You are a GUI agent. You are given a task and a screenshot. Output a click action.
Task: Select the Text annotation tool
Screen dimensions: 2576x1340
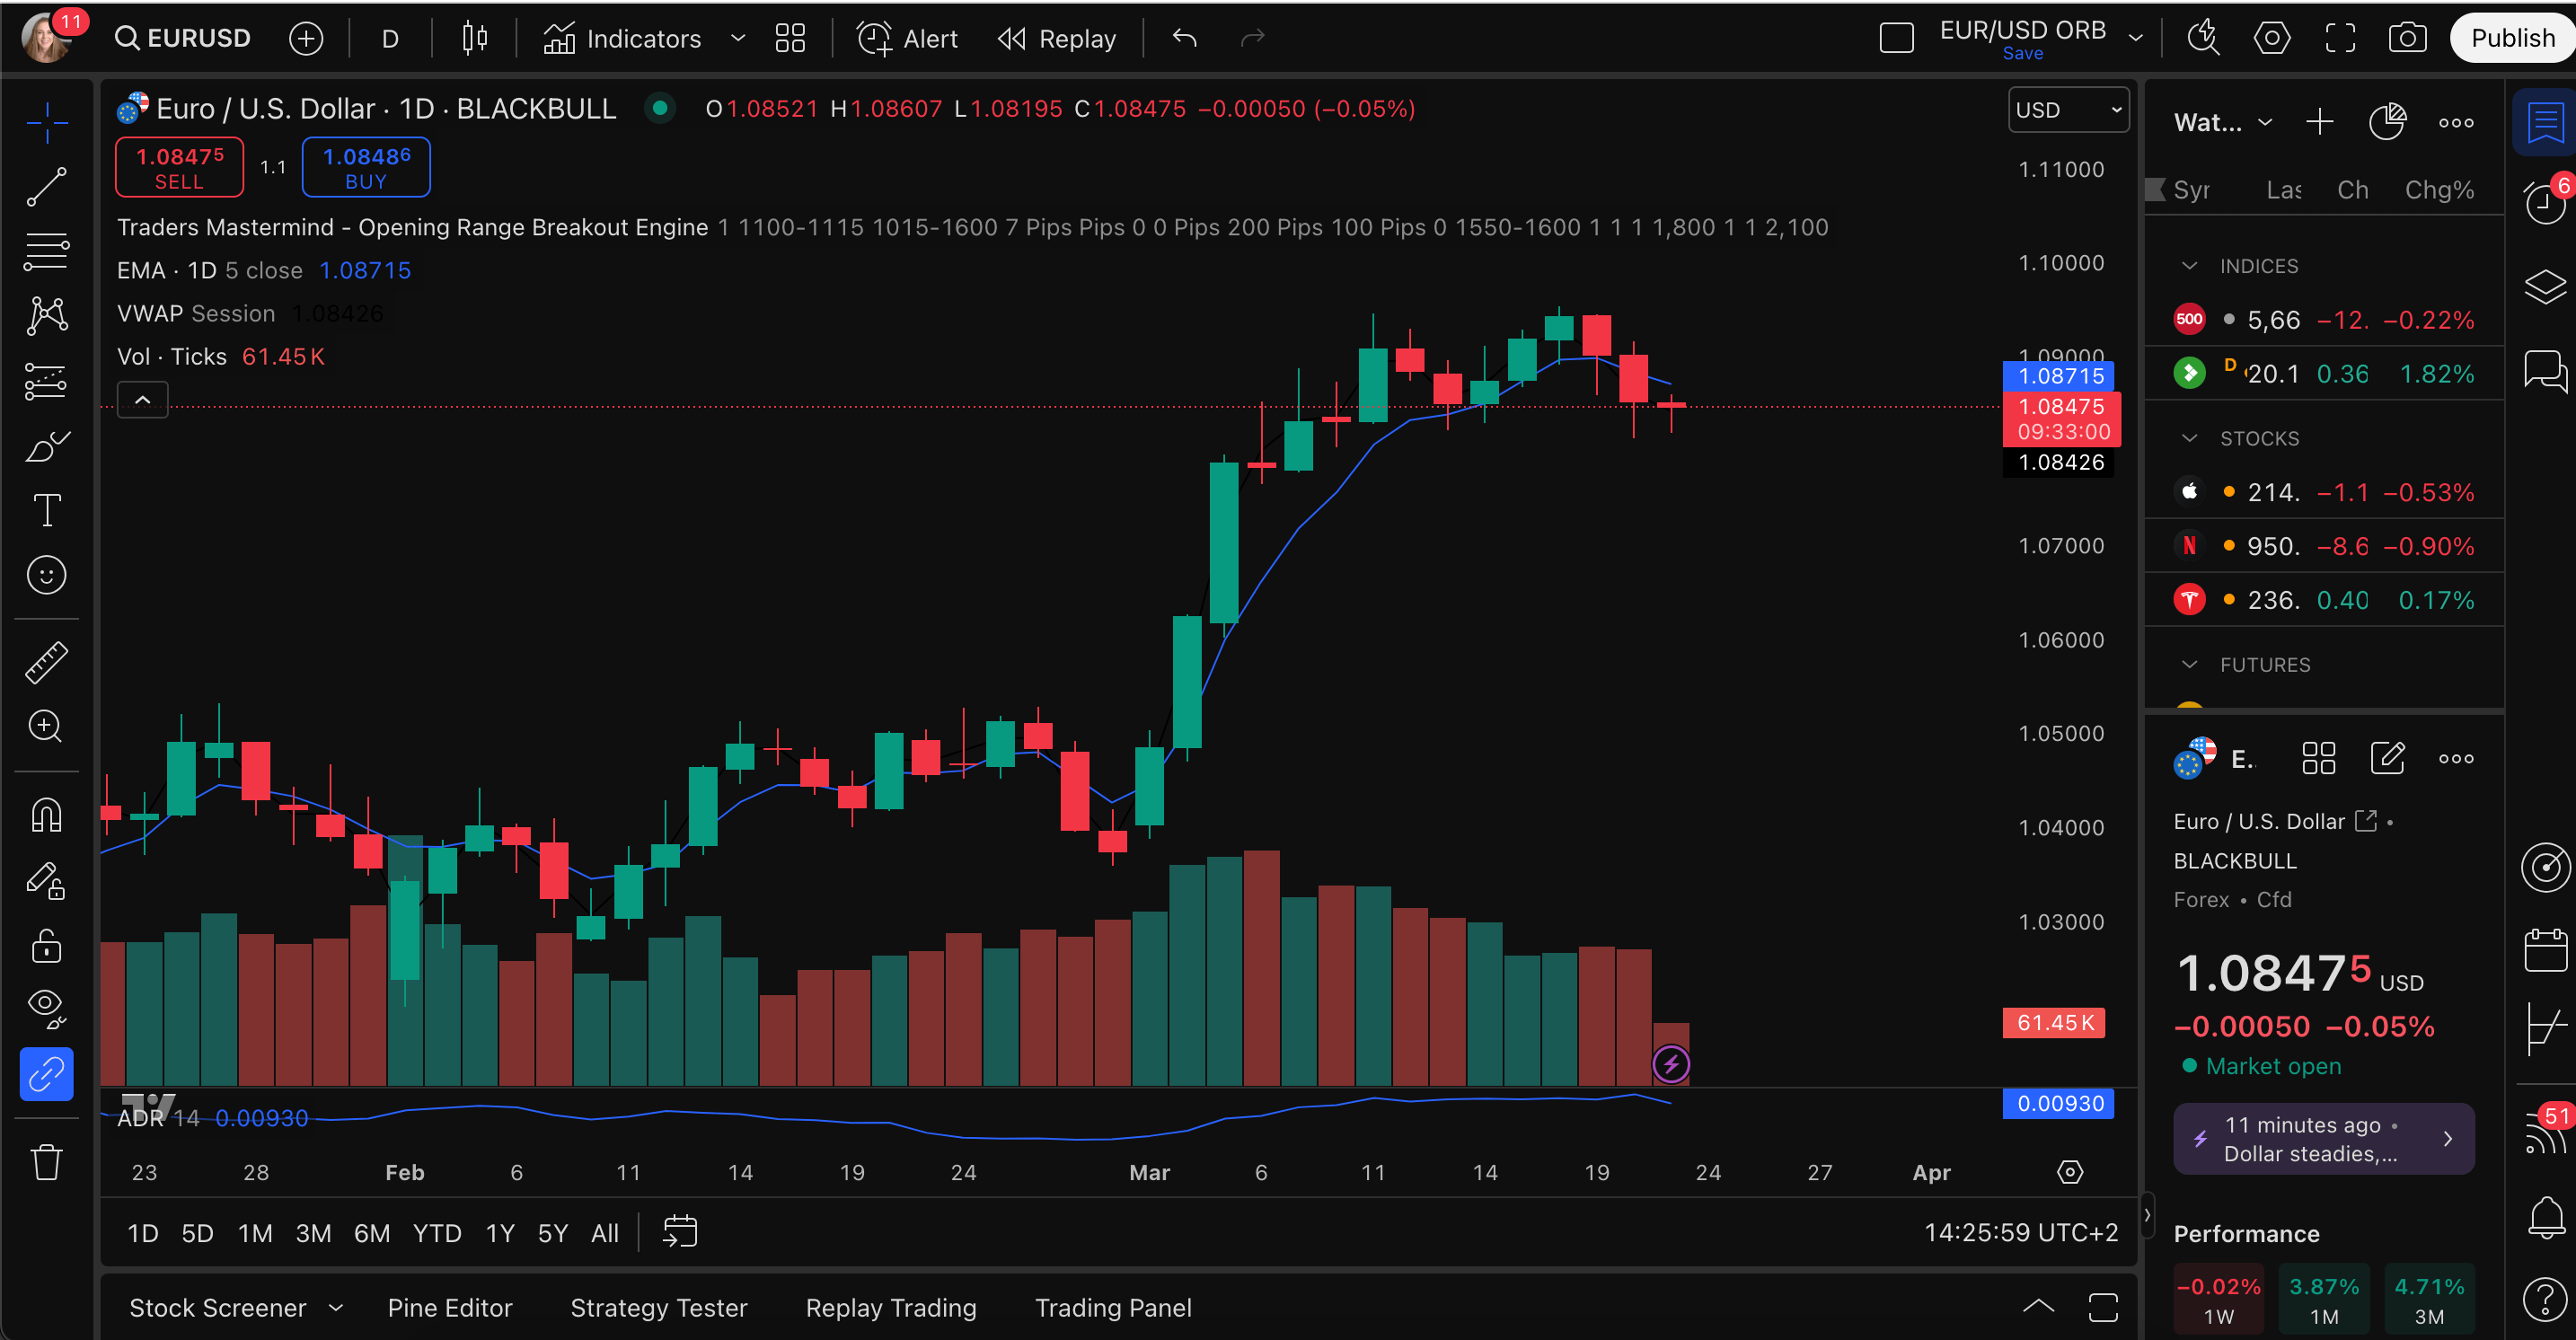coord(47,510)
